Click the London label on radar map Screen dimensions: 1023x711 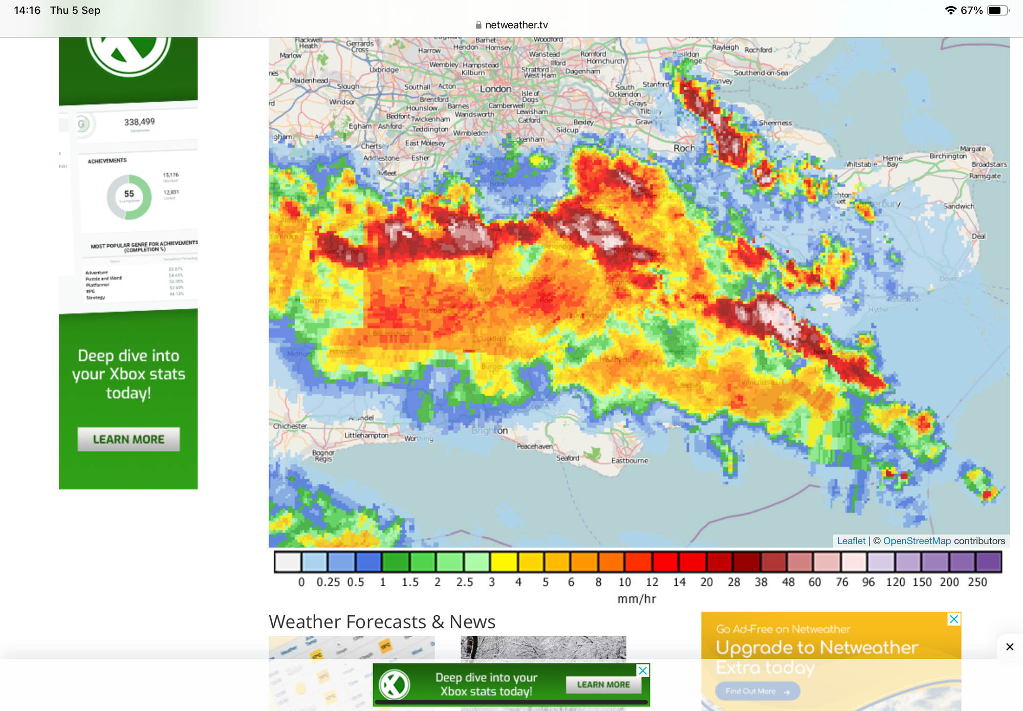point(495,89)
